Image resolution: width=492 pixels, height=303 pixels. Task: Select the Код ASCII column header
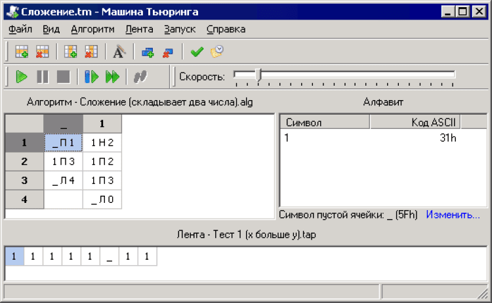pyautogui.click(x=415, y=122)
